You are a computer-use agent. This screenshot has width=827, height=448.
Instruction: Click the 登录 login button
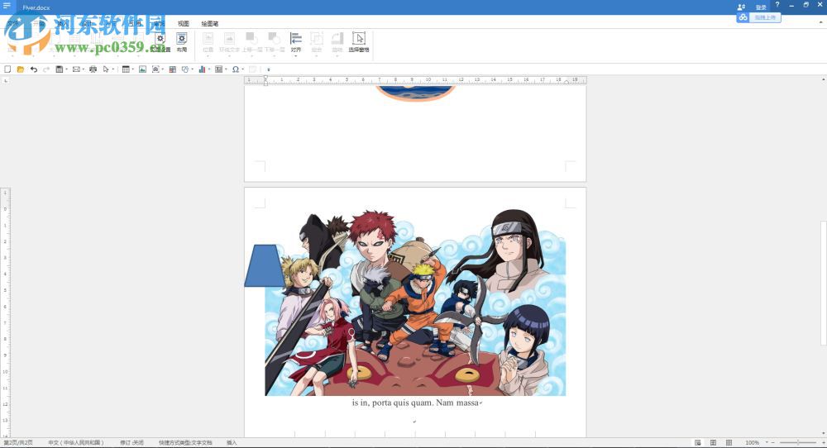[761, 7]
